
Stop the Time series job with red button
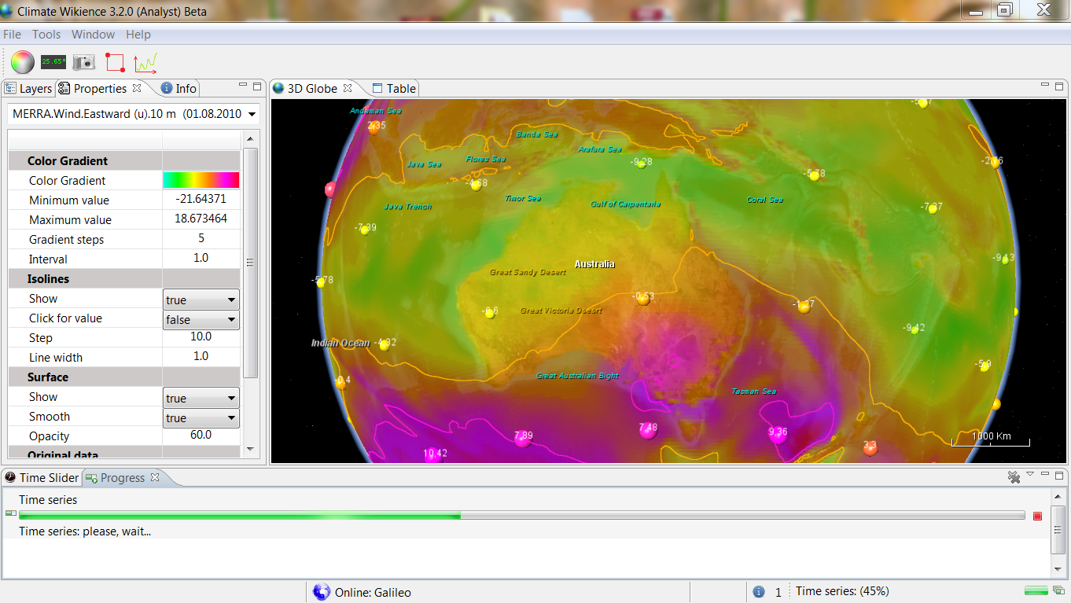[1037, 516]
